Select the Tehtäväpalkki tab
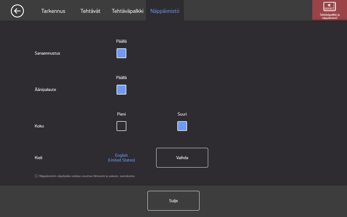The image size is (347, 217). point(127,11)
